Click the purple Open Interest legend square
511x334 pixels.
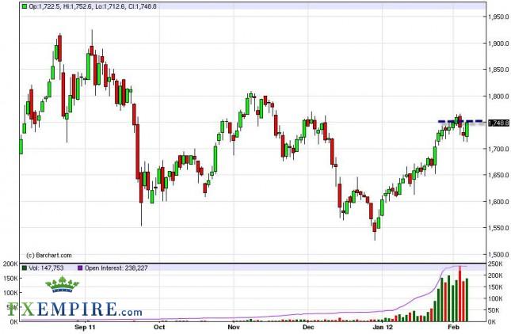click(81, 268)
